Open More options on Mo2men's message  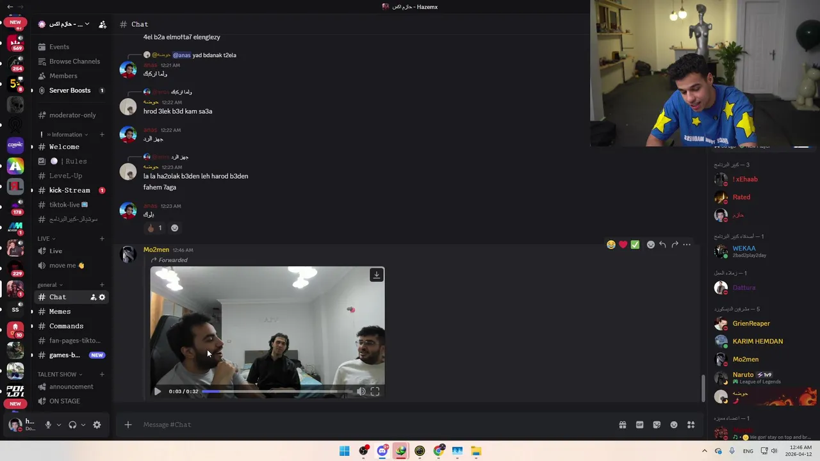pos(687,245)
